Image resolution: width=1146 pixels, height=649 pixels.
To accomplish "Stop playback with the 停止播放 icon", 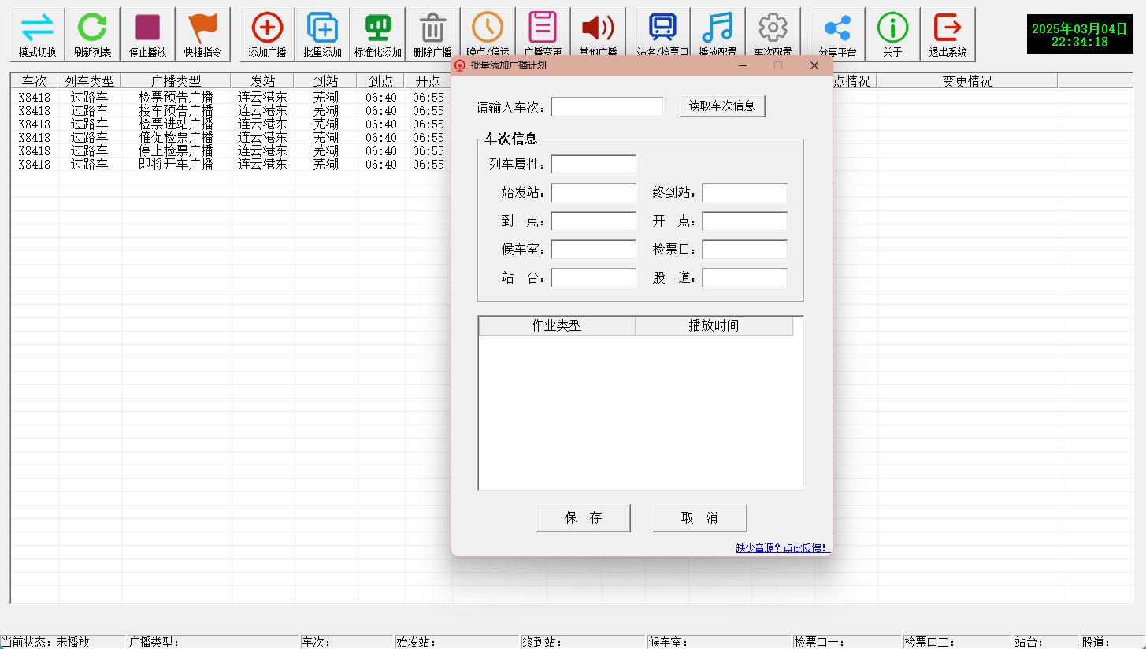I will pos(147,34).
